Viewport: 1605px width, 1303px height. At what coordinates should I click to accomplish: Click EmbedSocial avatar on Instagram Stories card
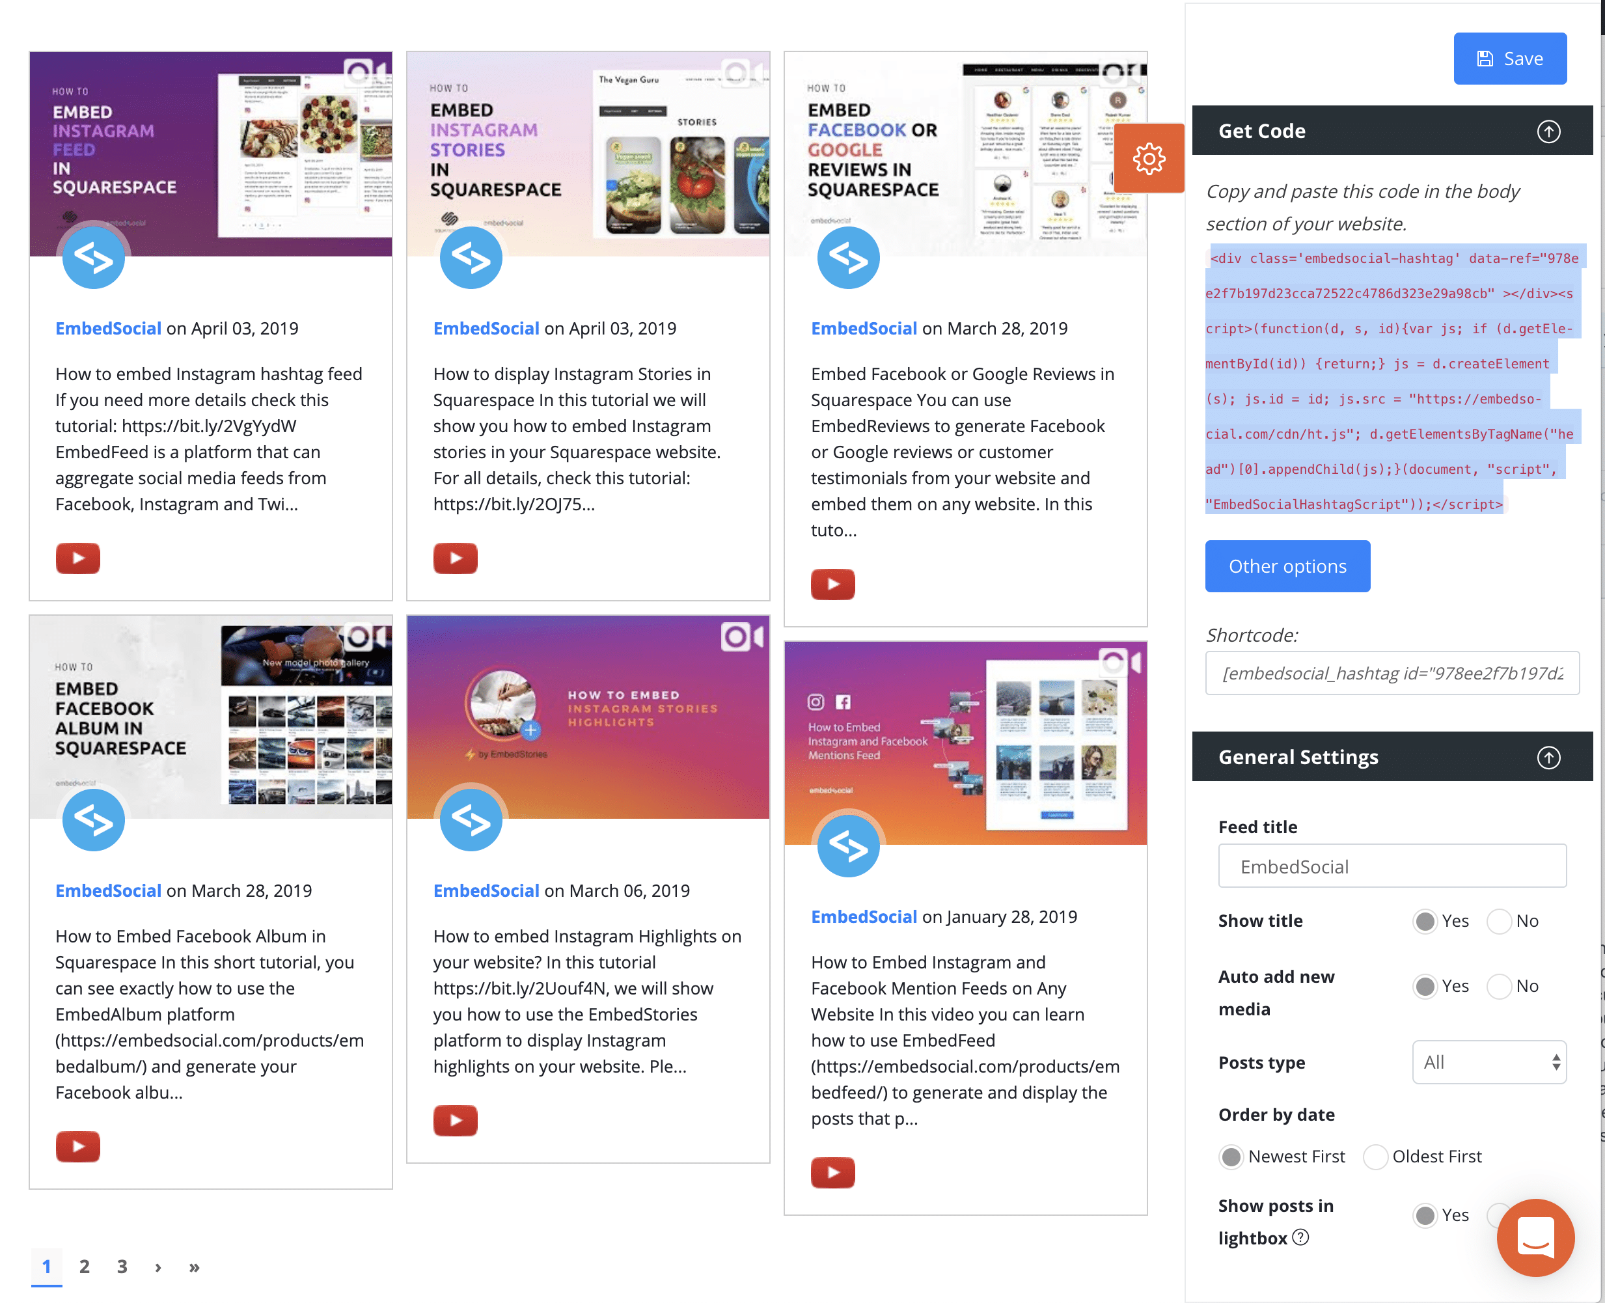pos(471,258)
